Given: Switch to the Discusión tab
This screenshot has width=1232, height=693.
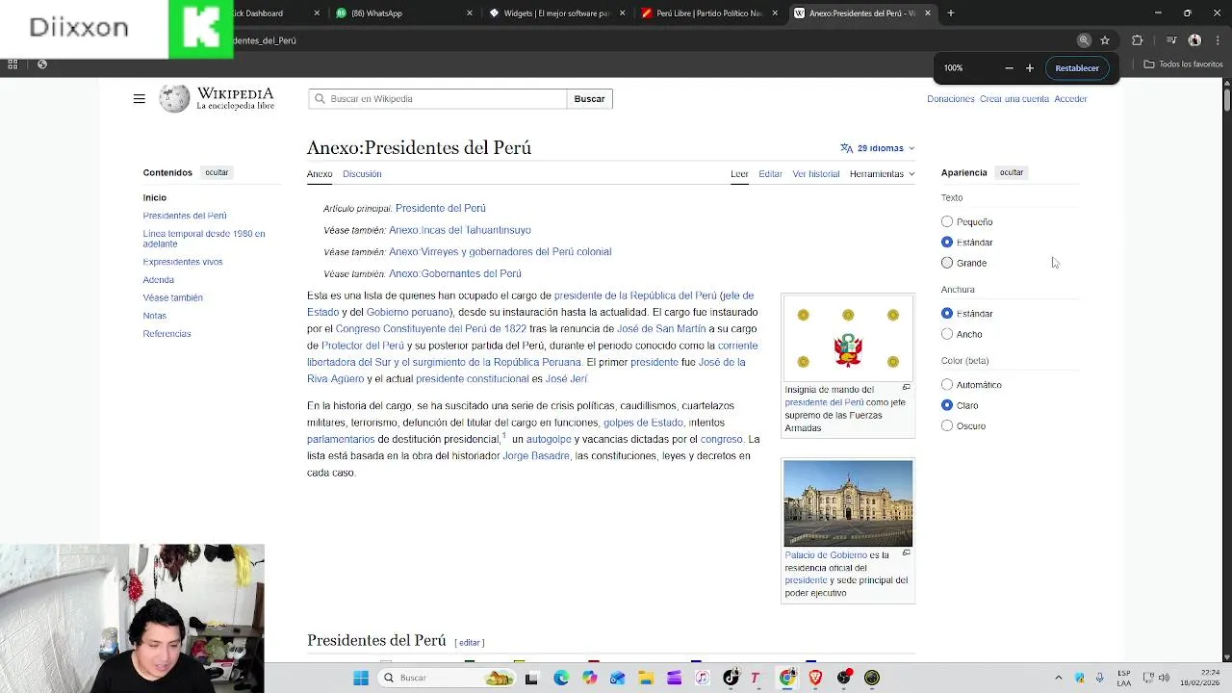Looking at the screenshot, I should tap(362, 174).
